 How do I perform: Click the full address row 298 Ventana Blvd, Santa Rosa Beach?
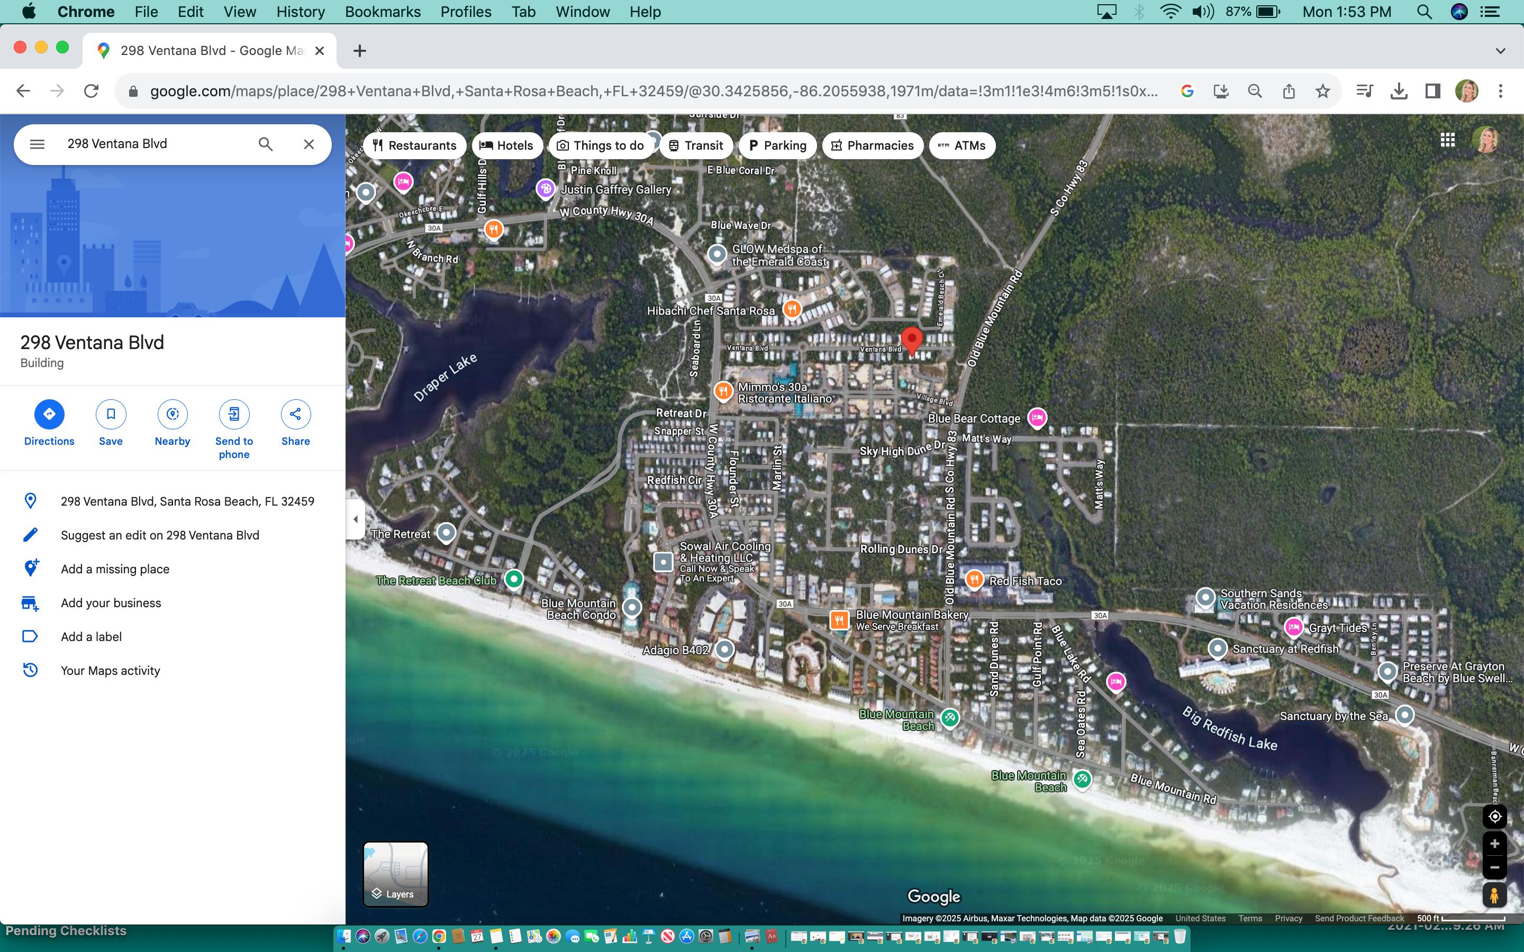tap(173, 501)
